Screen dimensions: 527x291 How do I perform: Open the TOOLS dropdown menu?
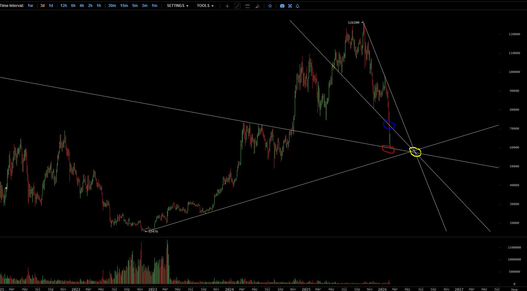[x=205, y=6]
